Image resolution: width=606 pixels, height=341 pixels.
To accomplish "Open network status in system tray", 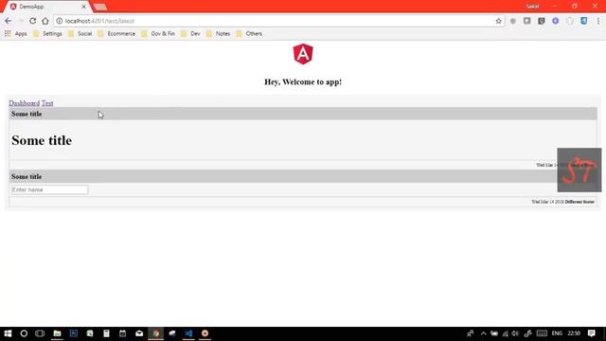I will click(505, 333).
